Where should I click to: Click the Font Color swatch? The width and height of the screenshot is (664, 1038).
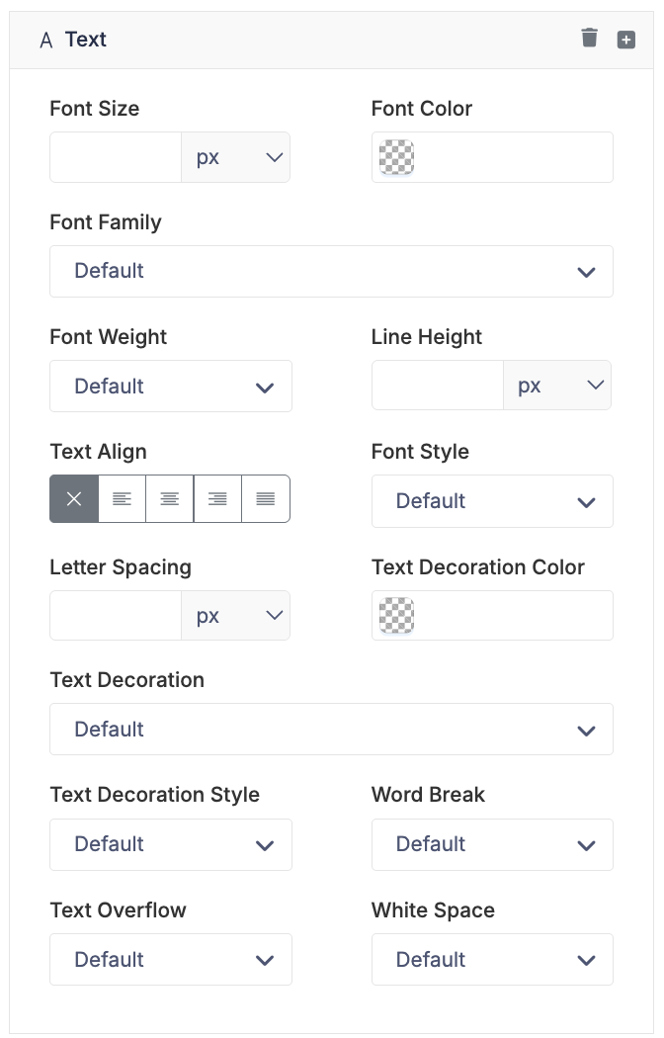tap(397, 157)
